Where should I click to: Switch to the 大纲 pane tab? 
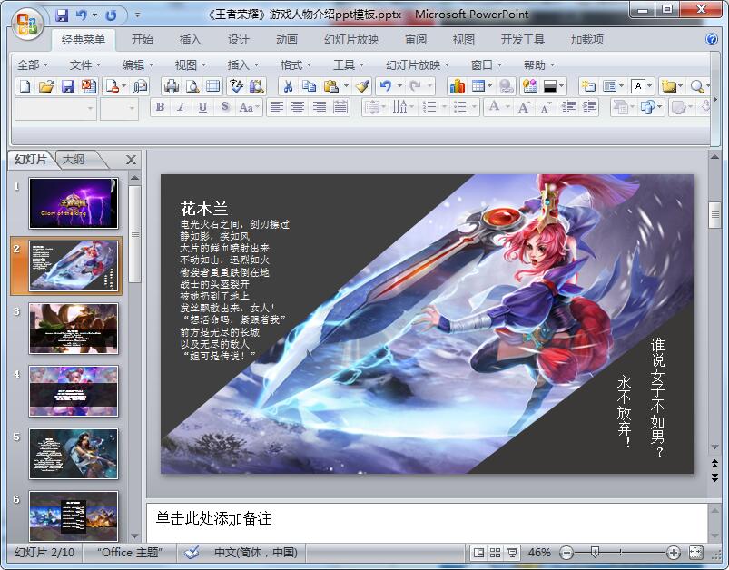click(x=74, y=160)
